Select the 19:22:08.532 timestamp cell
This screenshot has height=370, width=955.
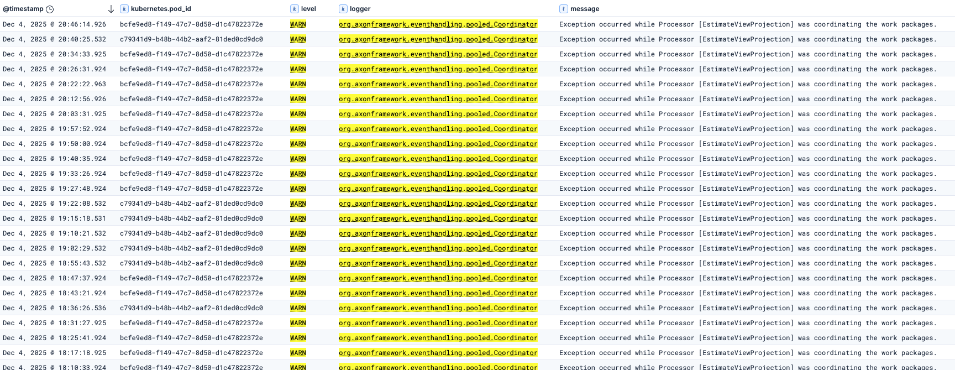(x=54, y=204)
